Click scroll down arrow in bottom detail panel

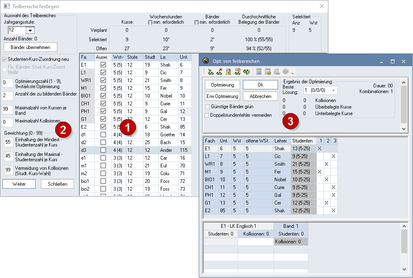(x=404, y=269)
